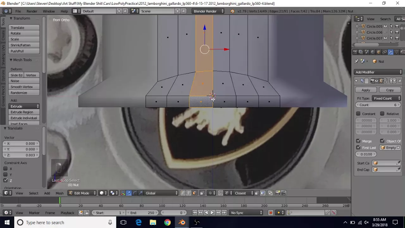Open the Object properties tab

click(x=379, y=52)
